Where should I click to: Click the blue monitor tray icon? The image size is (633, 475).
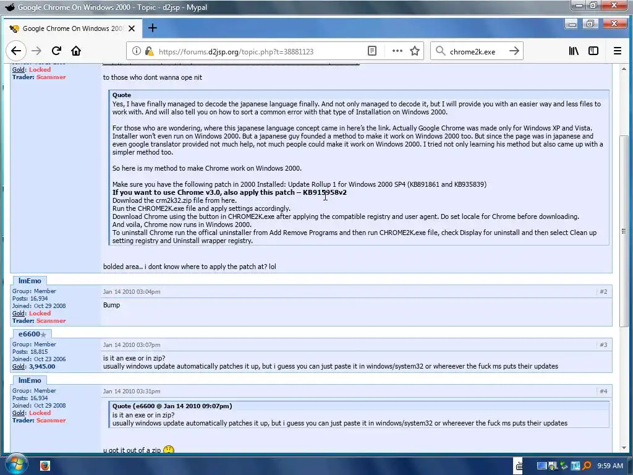click(x=542, y=466)
